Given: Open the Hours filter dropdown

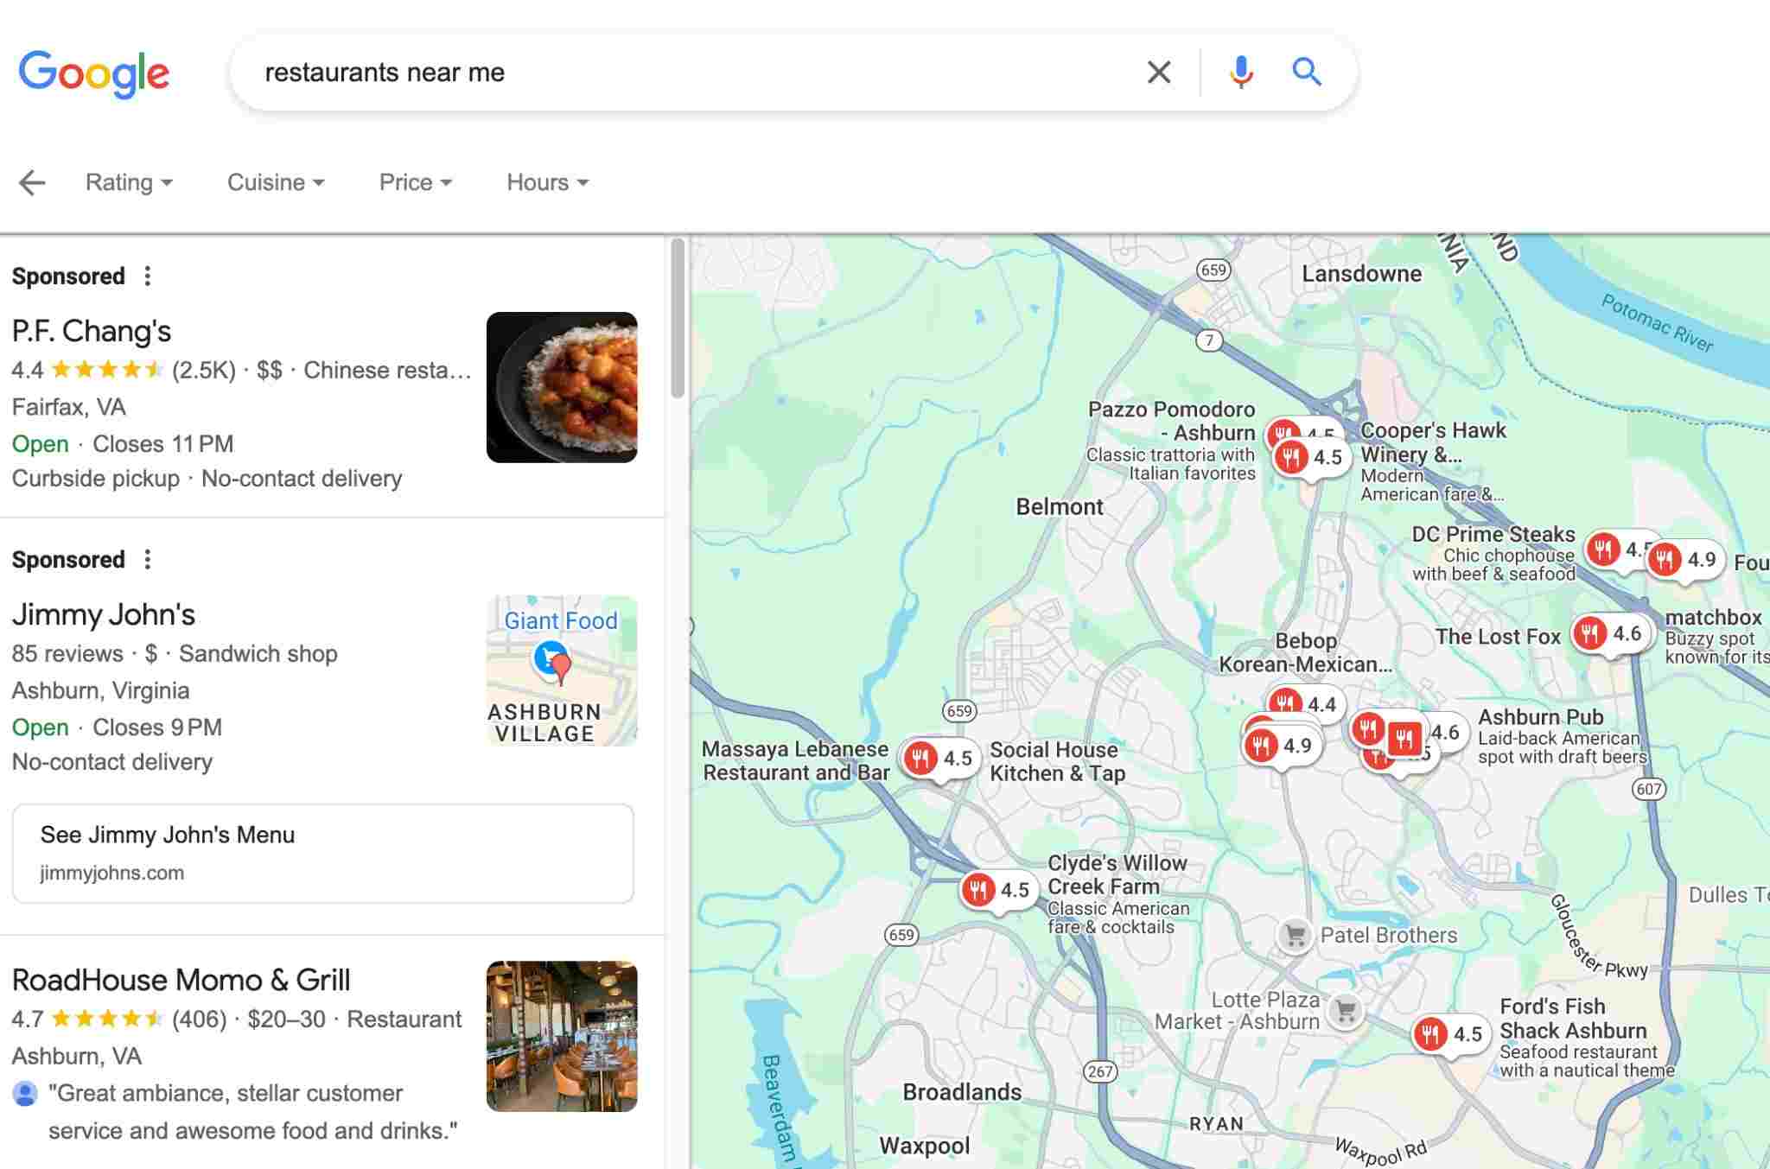Looking at the screenshot, I should [548, 182].
